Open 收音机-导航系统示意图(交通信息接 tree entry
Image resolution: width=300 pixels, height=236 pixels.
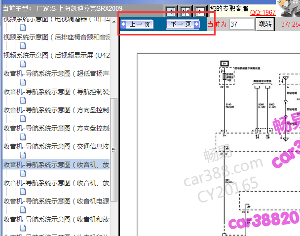(x=56, y=146)
